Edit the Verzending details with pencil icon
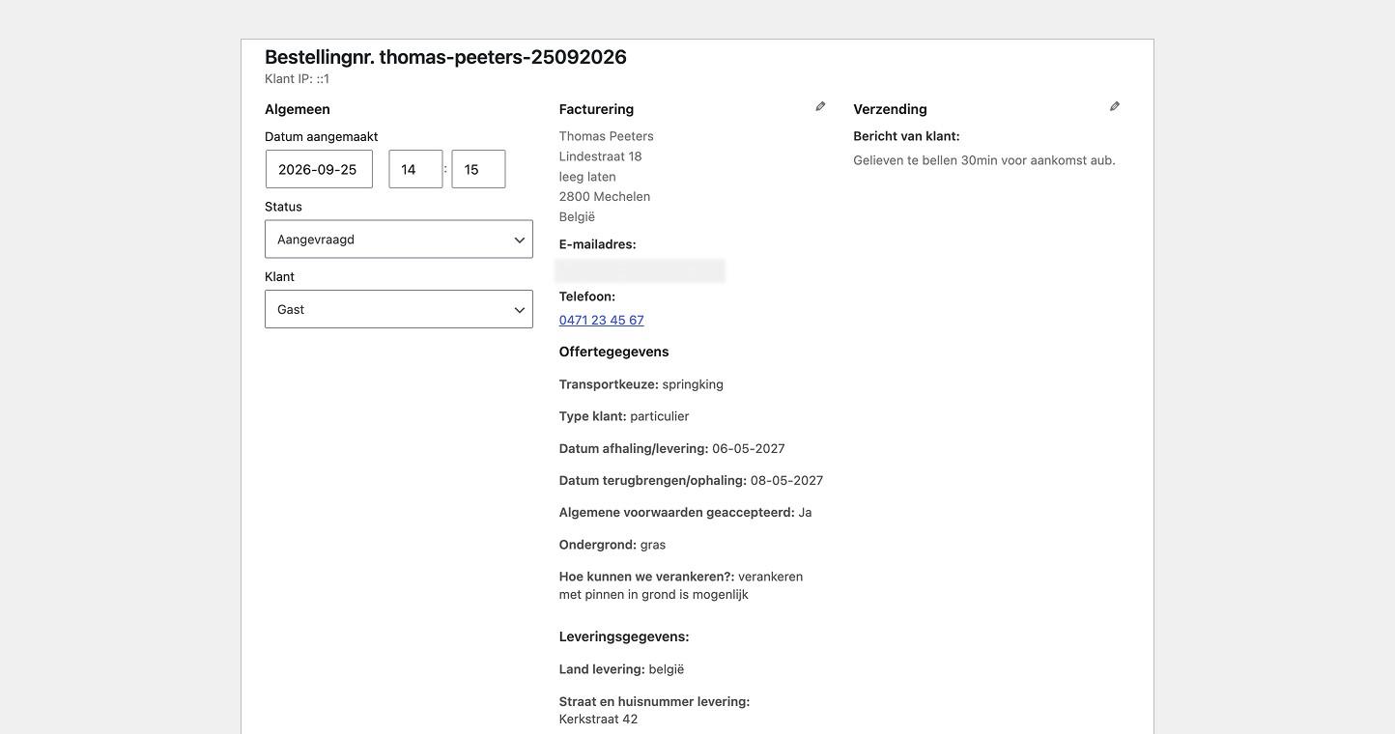1395x734 pixels. [1115, 106]
